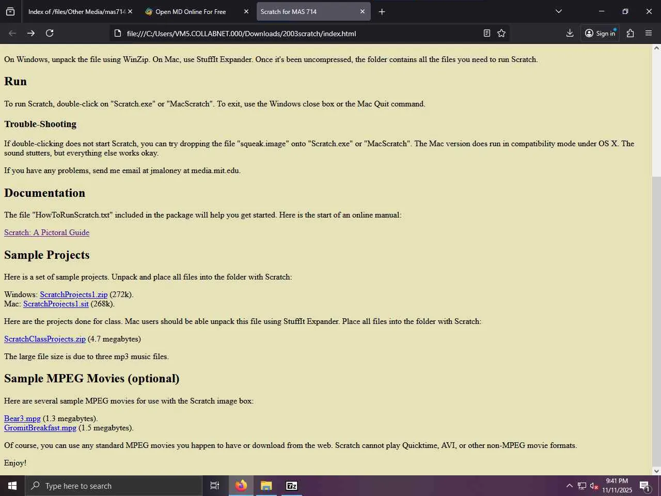Open the Bear3.mpg movie link
Viewport: 661px width, 496px height.
[22, 419]
